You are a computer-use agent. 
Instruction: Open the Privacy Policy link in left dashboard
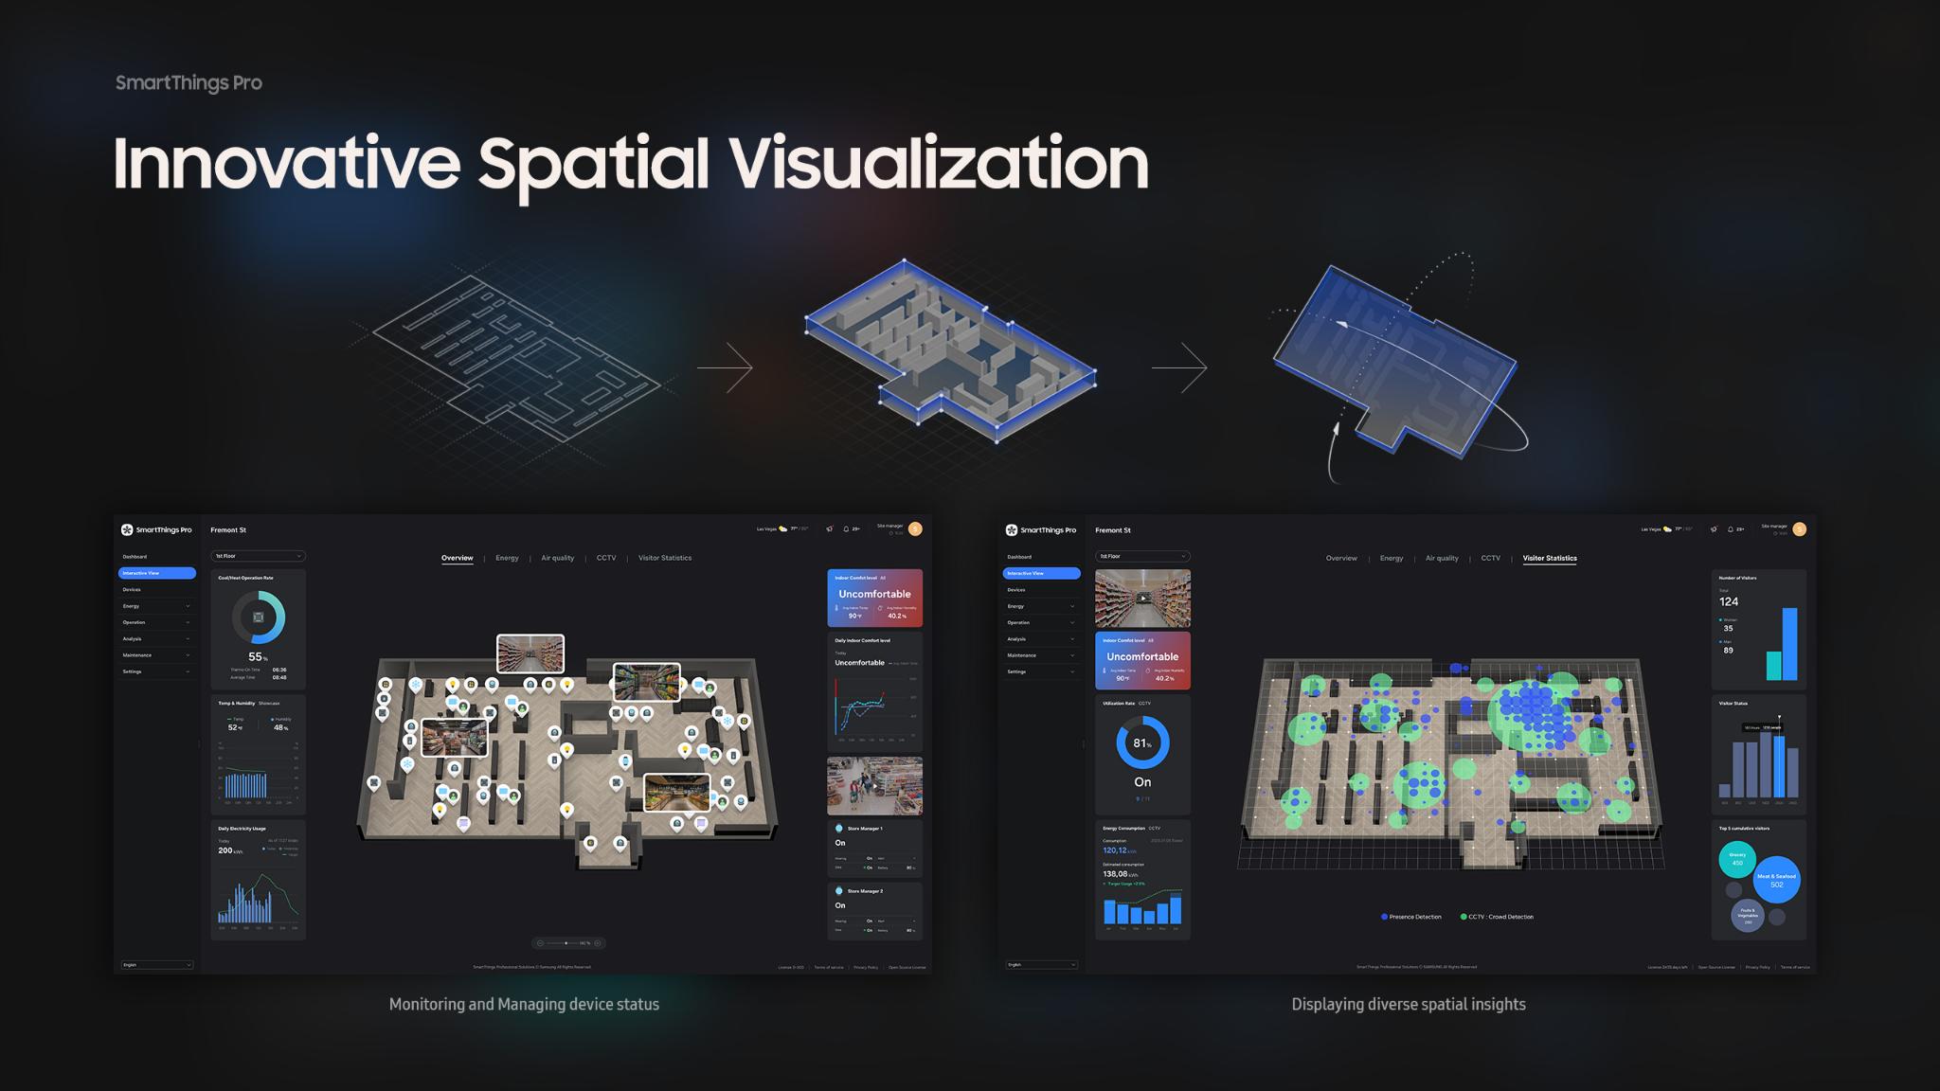point(866,967)
